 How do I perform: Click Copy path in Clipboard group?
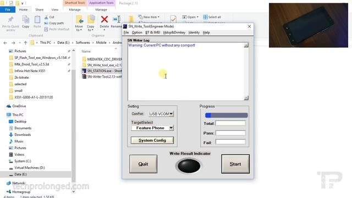pyautogui.click(x=54, y=23)
